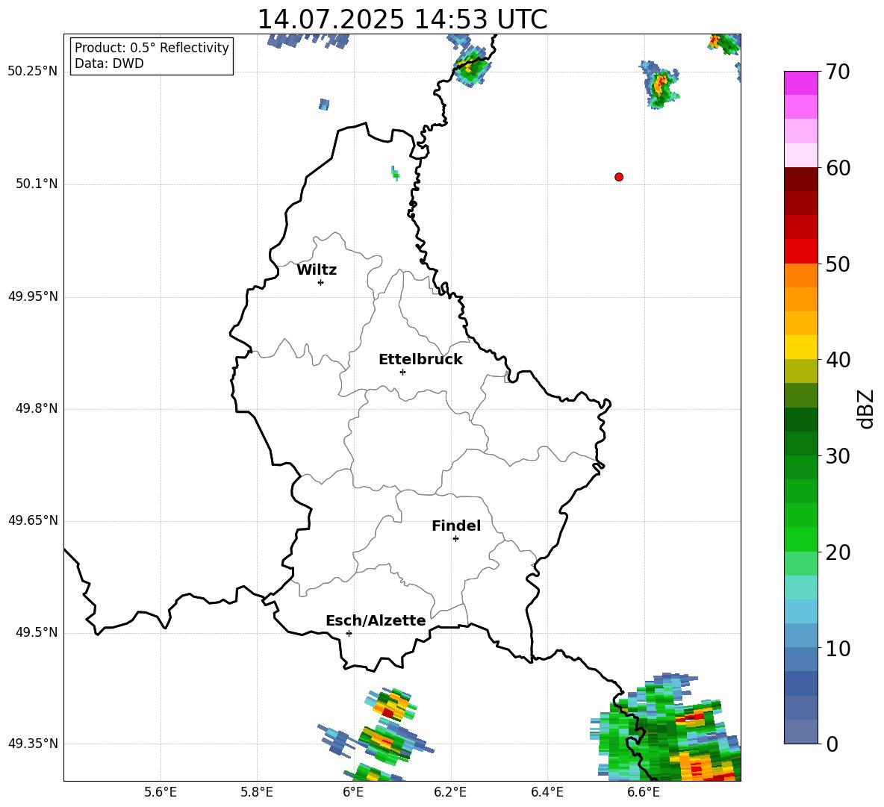Viewport: 884px width, 807px height.
Task: Click the 20 tick on colorbar
Action: click(x=838, y=552)
